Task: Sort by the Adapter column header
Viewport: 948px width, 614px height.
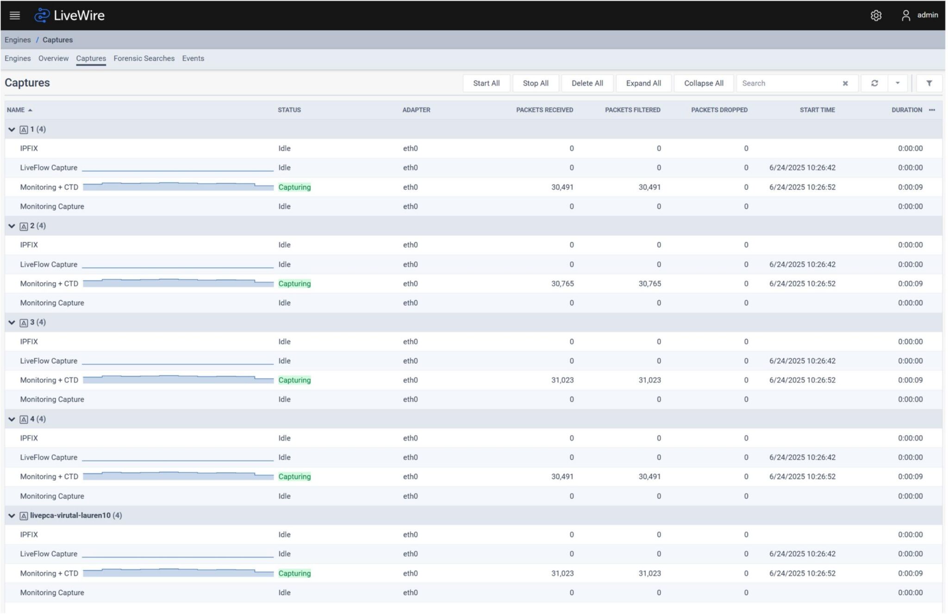Action: [x=416, y=110]
